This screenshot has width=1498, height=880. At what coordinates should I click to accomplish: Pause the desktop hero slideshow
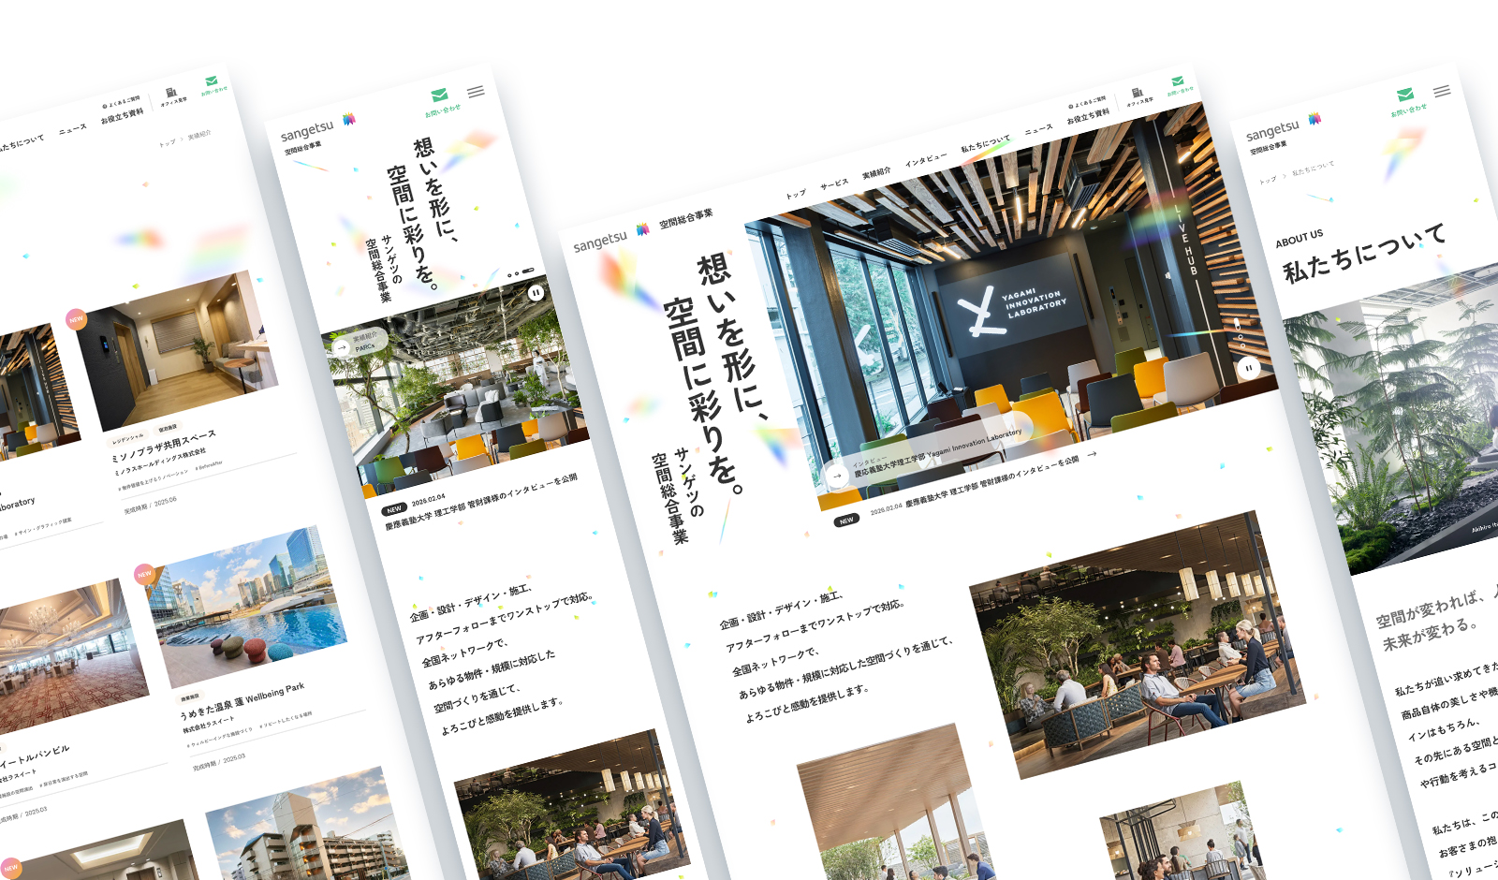point(1248,368)
